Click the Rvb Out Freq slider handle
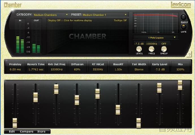Image resolution: width=195 pixels, height=135 pixels. click(x=56, y=89)
